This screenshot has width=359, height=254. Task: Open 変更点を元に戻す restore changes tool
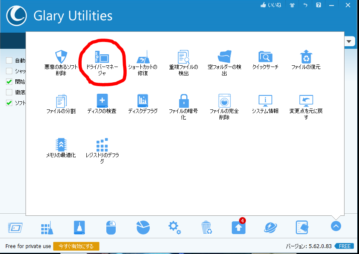tap(306, 107)
